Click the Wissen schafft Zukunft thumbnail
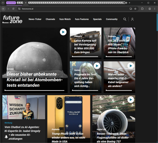Image resolution: width=158 pixels, height=143 pixels. (x=24, y=107)
